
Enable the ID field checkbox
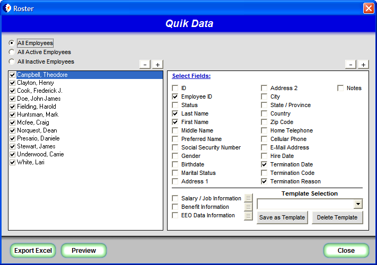coord(175,88)
